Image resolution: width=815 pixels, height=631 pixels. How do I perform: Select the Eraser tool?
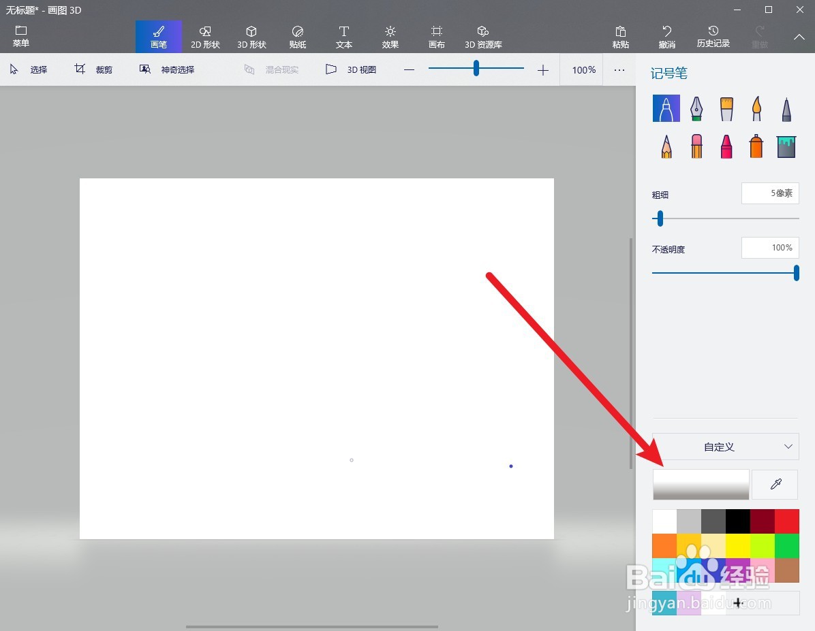click(x=696, y=146)
